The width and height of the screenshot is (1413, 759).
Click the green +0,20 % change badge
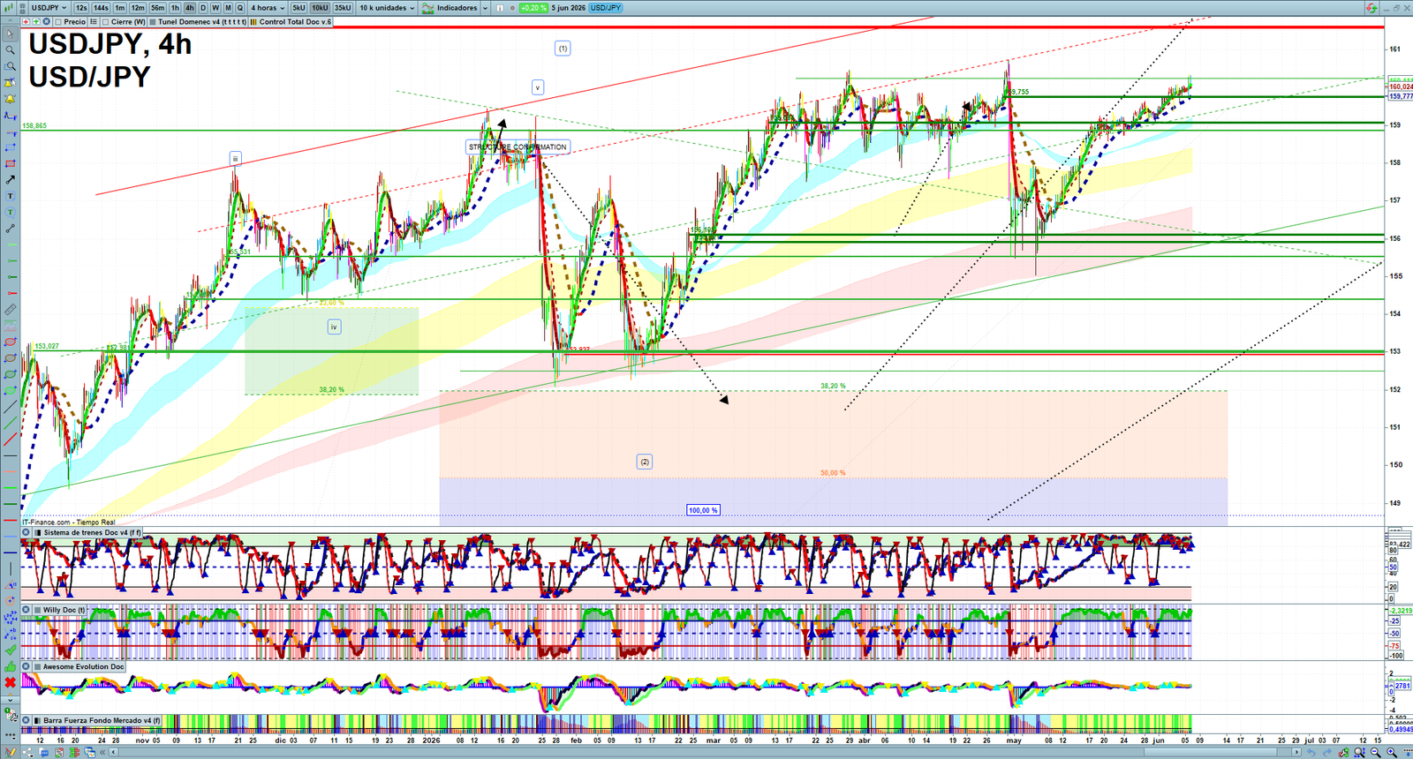533,8
